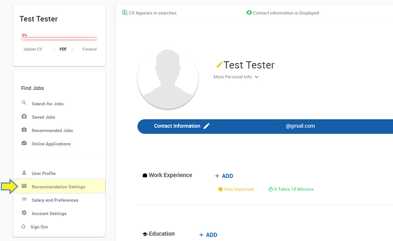
Task: Open Recommendation Settings menu item
Action: 59,187
